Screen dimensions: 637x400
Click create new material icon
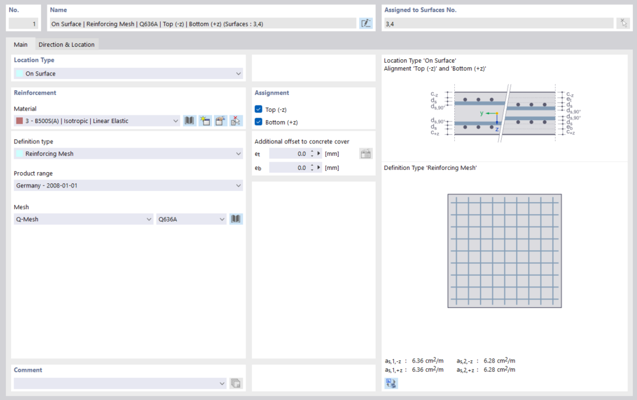click(x=205, y=121)
